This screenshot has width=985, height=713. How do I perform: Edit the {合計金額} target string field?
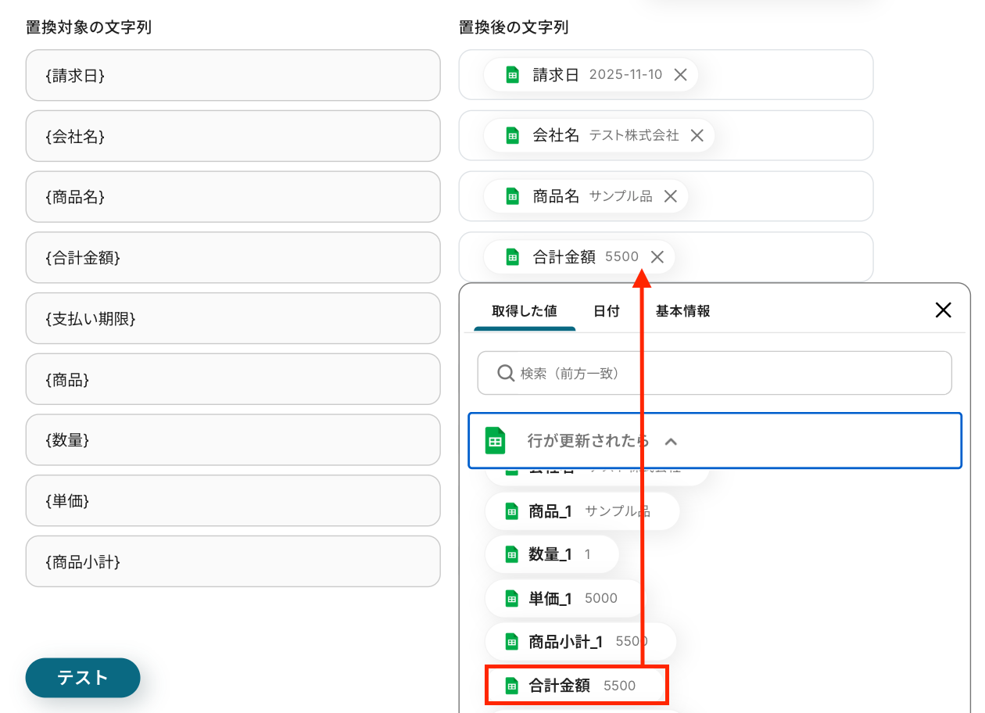[233, 257]
